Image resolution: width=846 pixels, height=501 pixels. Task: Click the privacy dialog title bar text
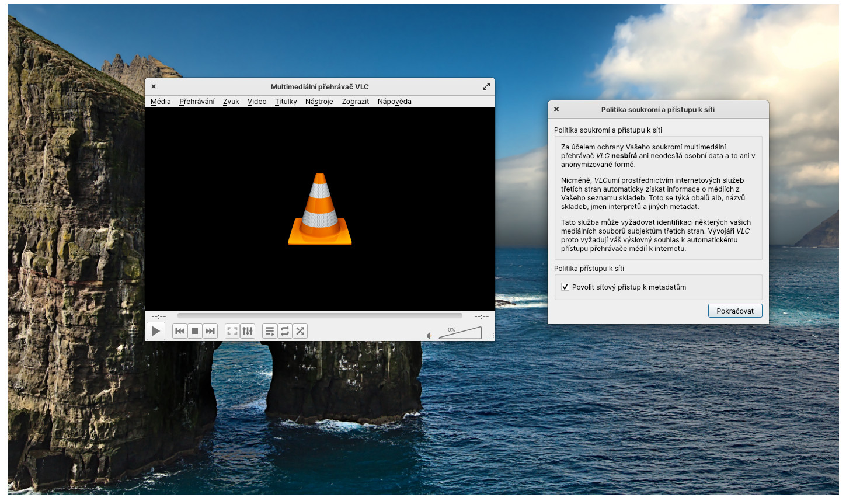point(658,110)
